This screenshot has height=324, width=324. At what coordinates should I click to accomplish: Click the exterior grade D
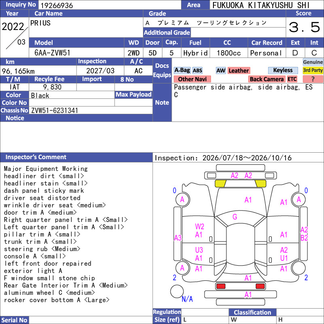click(295, 53)
